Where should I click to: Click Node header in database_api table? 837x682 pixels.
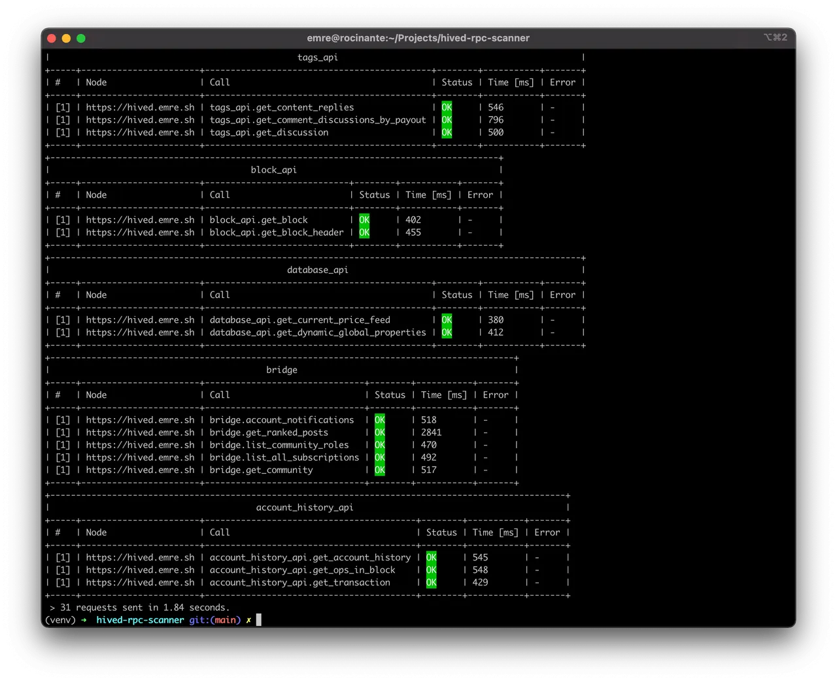[x=96, y=295]
